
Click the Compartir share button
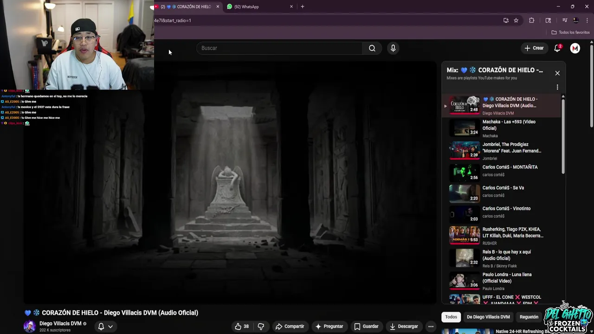tap(290, 327)
